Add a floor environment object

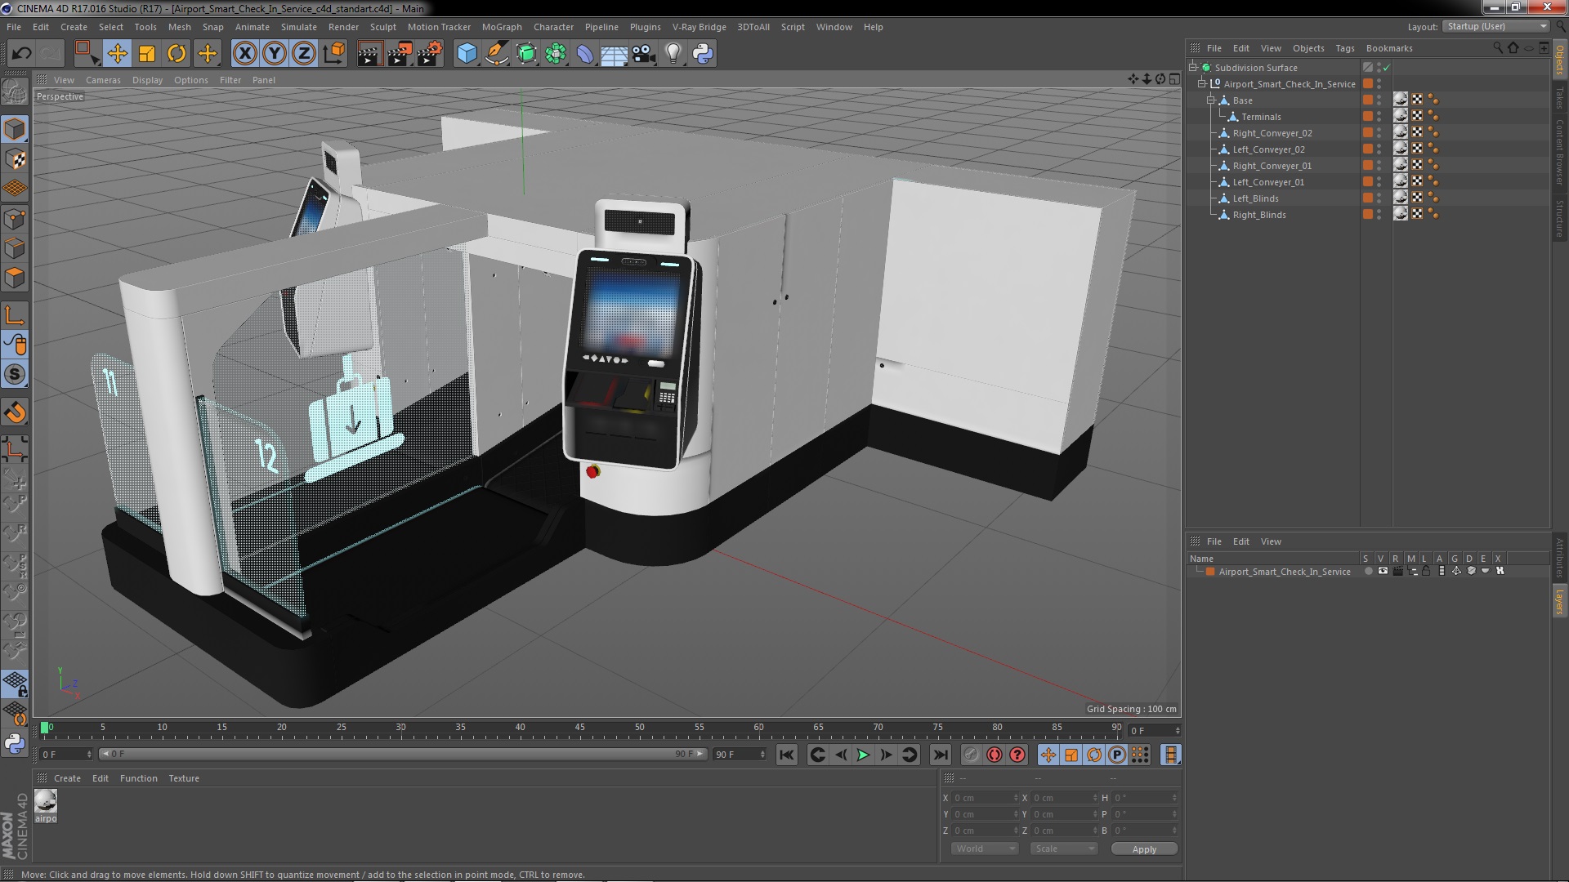615,54
